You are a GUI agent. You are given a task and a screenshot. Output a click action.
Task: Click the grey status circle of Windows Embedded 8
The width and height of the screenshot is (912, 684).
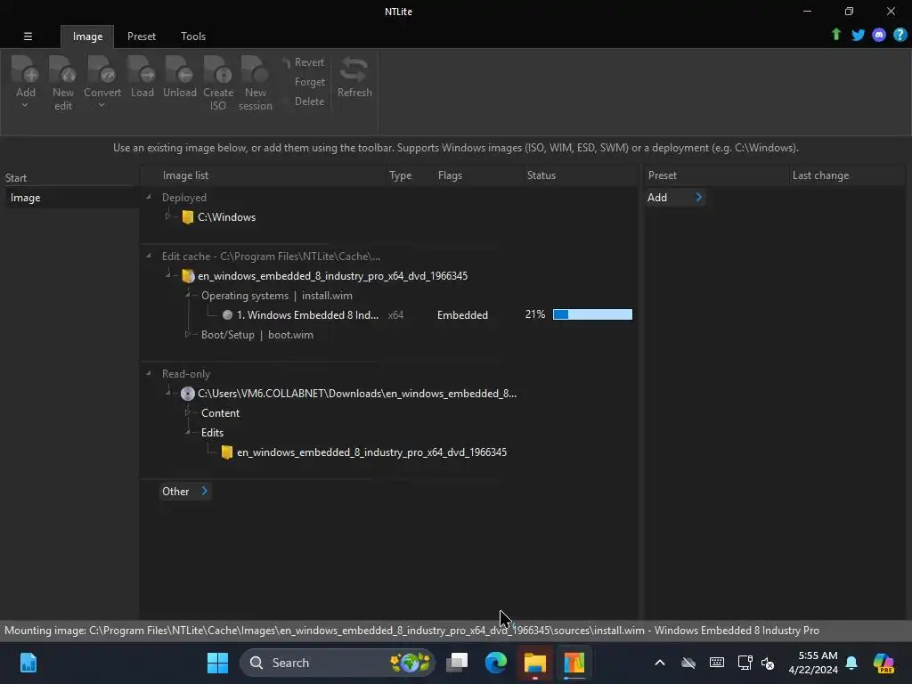pos(227,315)
